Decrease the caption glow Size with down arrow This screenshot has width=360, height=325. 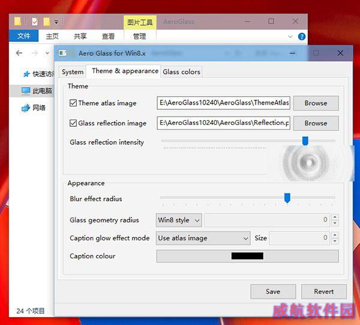(x=335, y=241)
